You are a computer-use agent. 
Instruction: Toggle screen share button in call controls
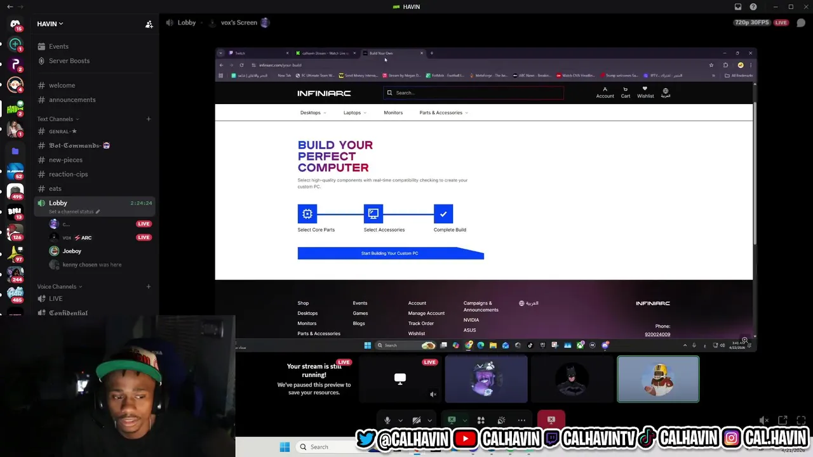452,420
